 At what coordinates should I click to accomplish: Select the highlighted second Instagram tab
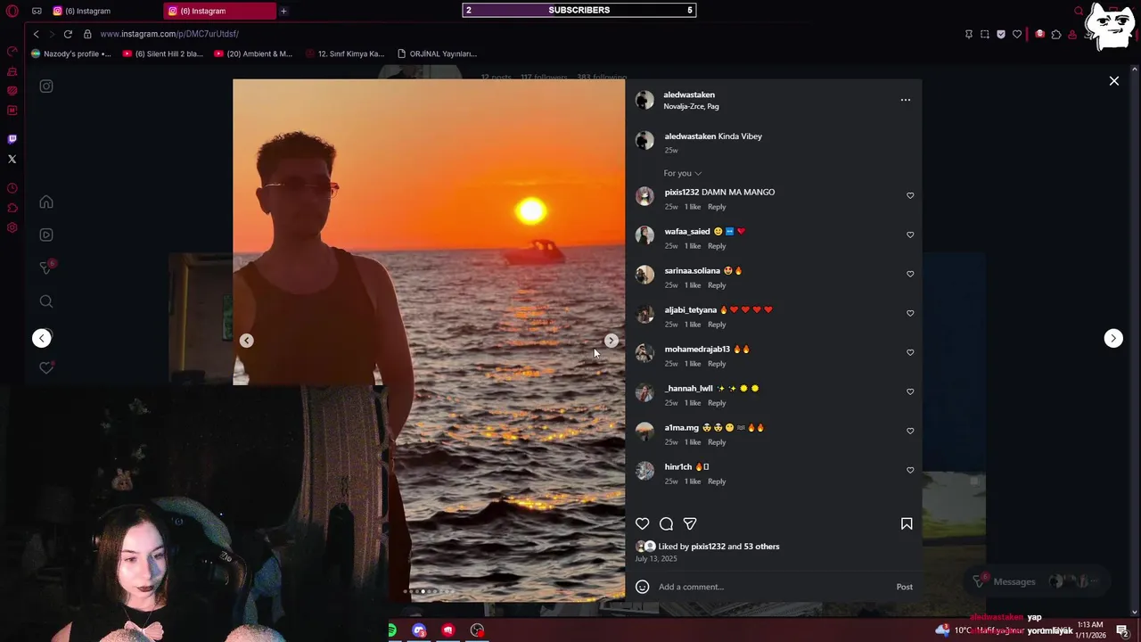coord(220,11)
